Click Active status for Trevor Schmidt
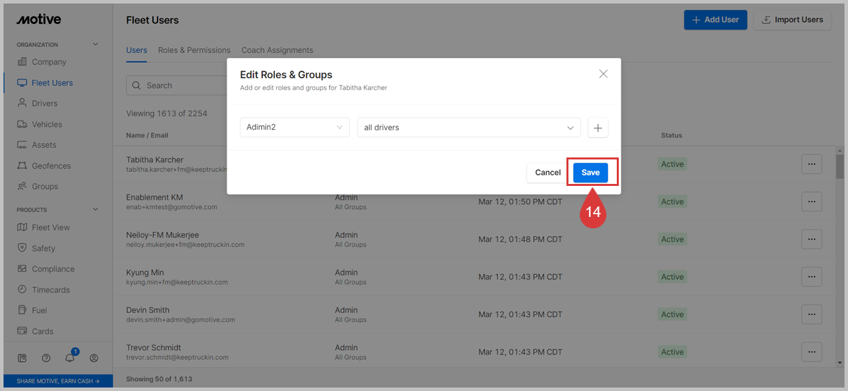The width and height of the screenshot is (848, 391). click(672, 352)
